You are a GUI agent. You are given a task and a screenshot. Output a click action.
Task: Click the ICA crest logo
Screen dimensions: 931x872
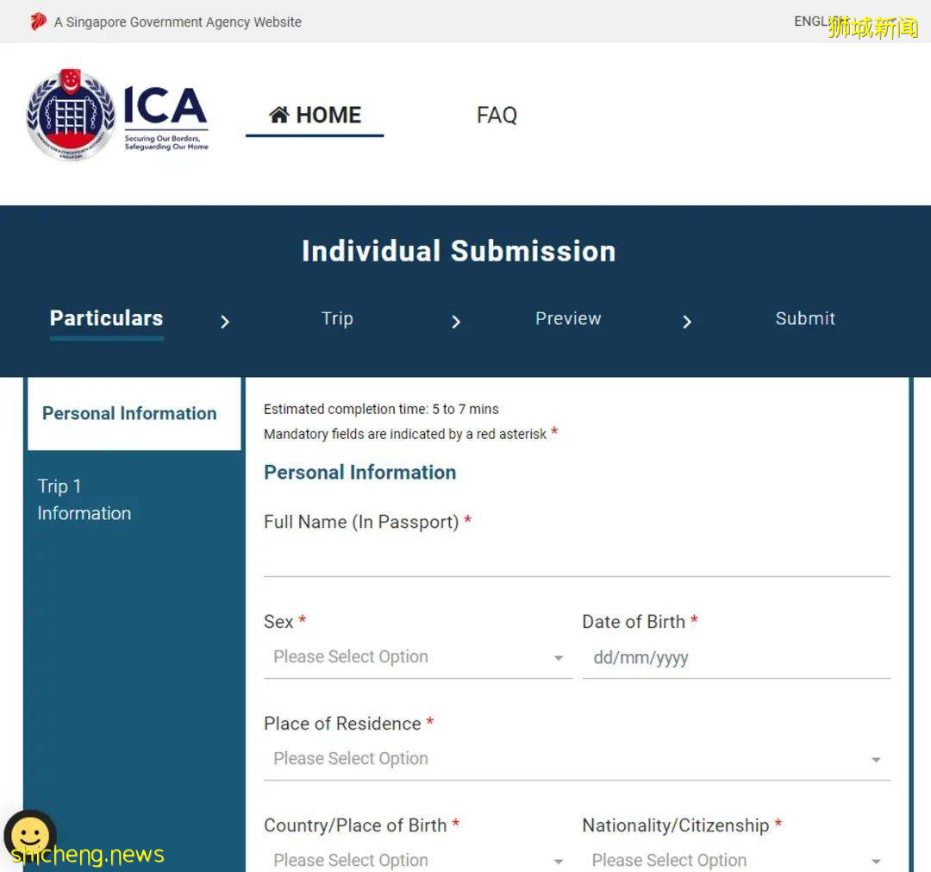coord(71,115)
